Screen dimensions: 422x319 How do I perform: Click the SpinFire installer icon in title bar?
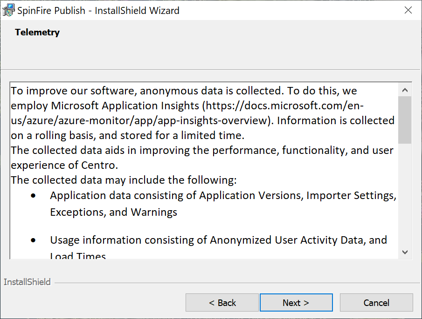9,10
